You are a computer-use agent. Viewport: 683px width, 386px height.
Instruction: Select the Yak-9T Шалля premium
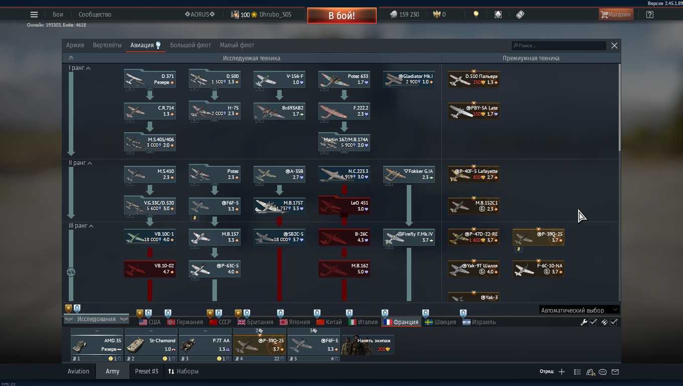pos(474,269)
